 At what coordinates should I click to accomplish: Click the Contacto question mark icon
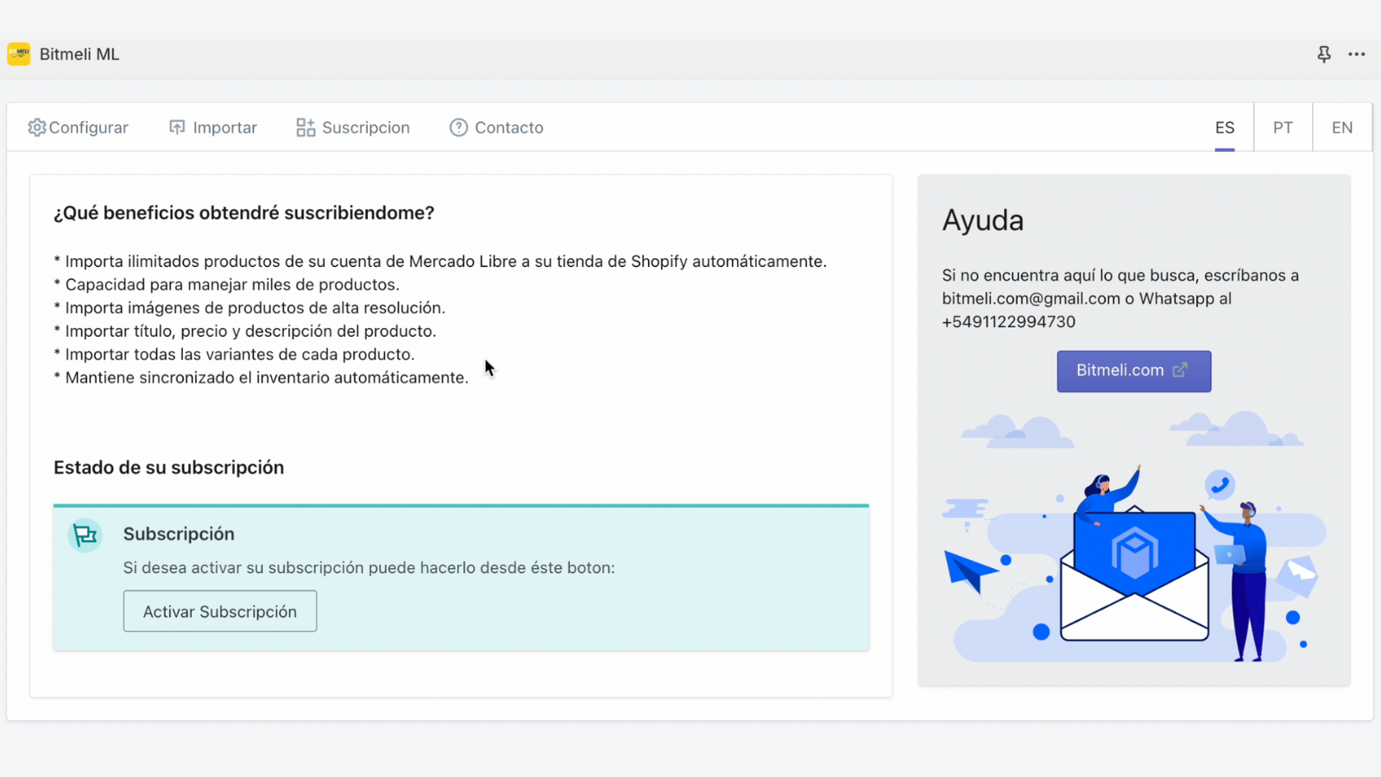pyautogui.click(x=458, y=128)
